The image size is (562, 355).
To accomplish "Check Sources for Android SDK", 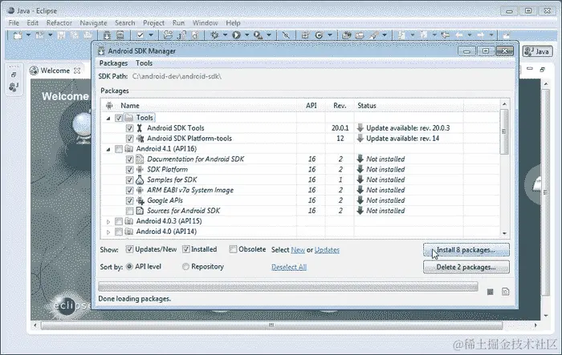I will (x=129, y=211).
